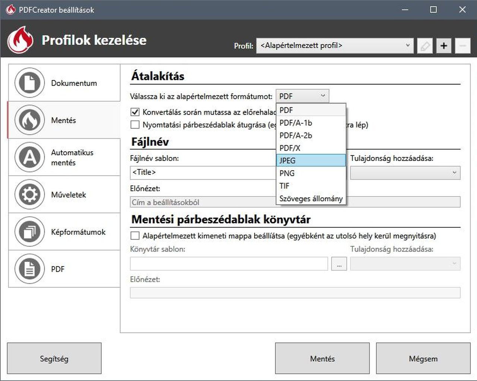
Task: Click the PDFCreator flame logo in header
Action: [x=20, y=40]
